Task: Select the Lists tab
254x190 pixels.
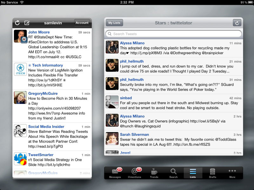Action: 193,173
